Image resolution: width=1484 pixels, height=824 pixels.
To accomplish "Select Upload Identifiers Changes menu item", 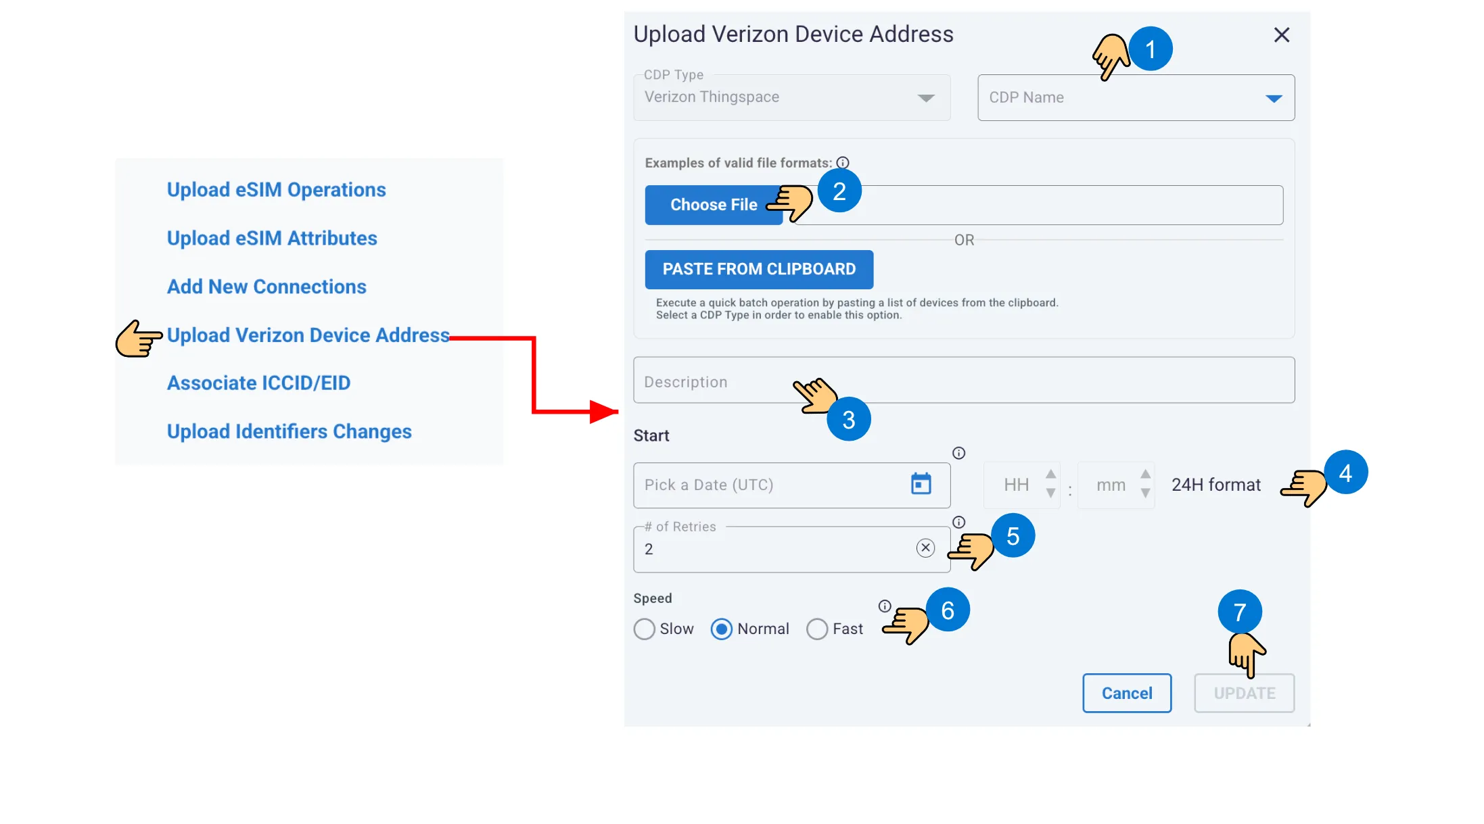I will (x=289, y=432).
